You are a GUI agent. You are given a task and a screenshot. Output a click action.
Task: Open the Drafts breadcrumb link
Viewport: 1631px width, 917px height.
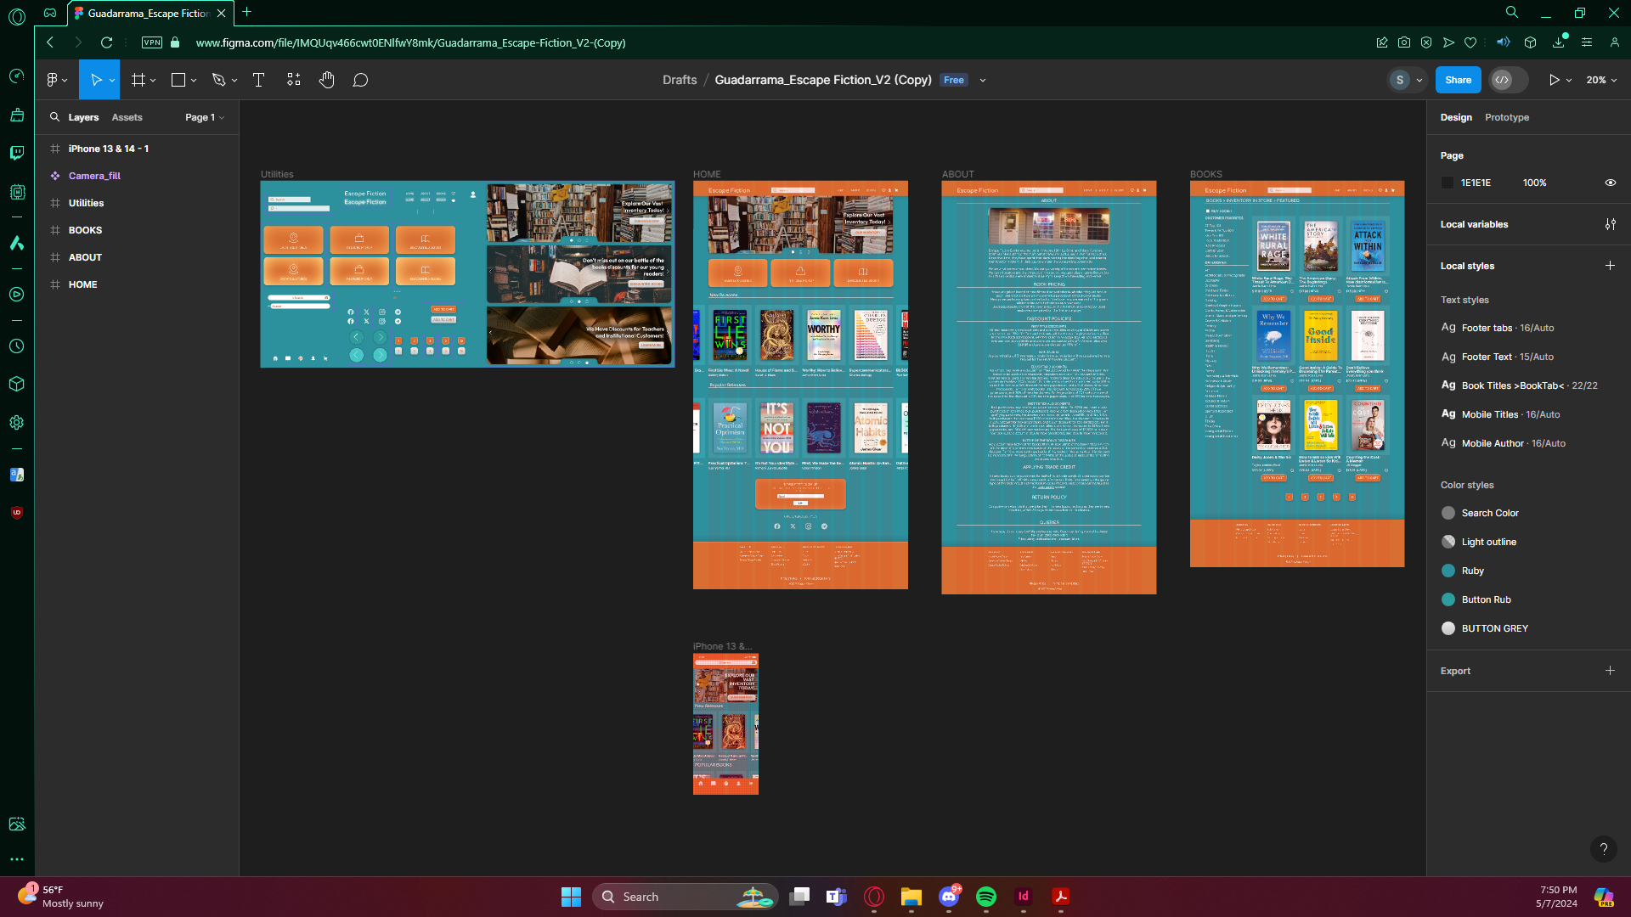pyautogui.click(x=680, y=80)
